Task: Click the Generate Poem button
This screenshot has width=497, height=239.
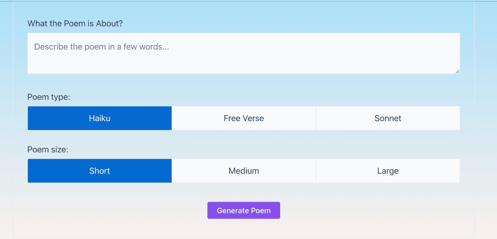Action: [x=243, y=210]
